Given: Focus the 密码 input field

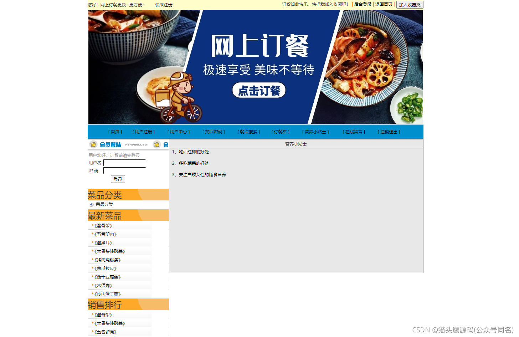Looking at the screenshot, I should pyautogui.click(x=124, y=170).
